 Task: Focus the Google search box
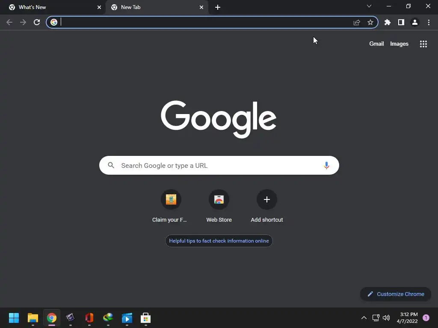tap(219, 165)
